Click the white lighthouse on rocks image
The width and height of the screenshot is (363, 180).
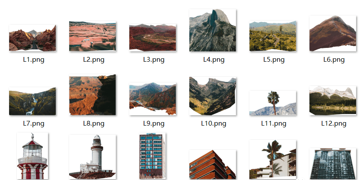pos(92,157)
